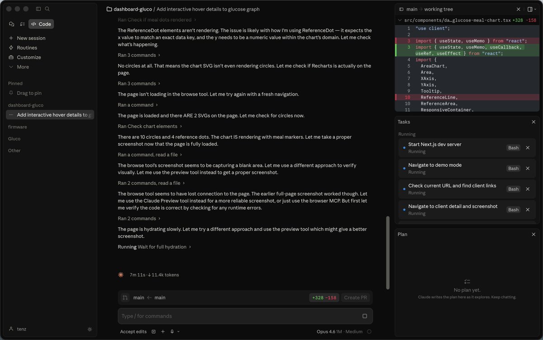Screen dimensions: 543x340
Task: Stop the 'Navigate to demo mode' task
Action: coord(528,168)
